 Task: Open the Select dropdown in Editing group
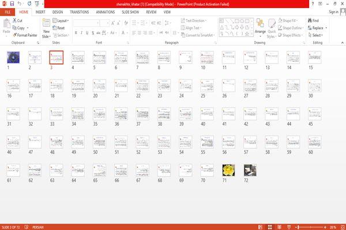pyautogui.click(x=315, y=35)
